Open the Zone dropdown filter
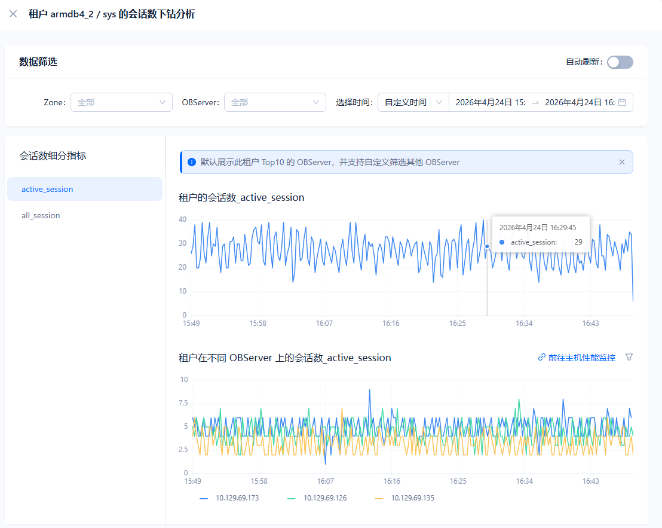The image size is (662, 528). (x=121, y=102)
